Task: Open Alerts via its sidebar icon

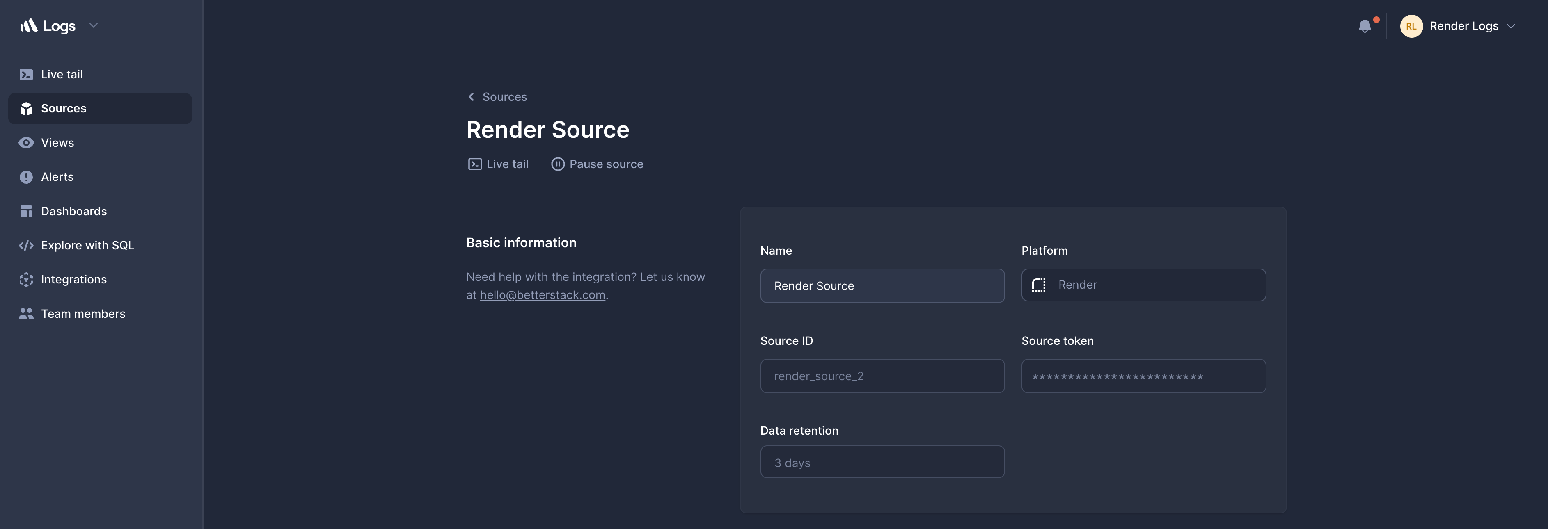Action: (26, 176)
